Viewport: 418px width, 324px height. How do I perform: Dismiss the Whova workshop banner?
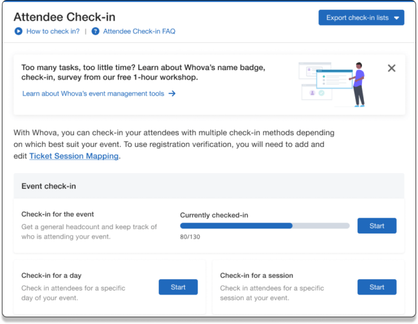[x=391, y=68]
